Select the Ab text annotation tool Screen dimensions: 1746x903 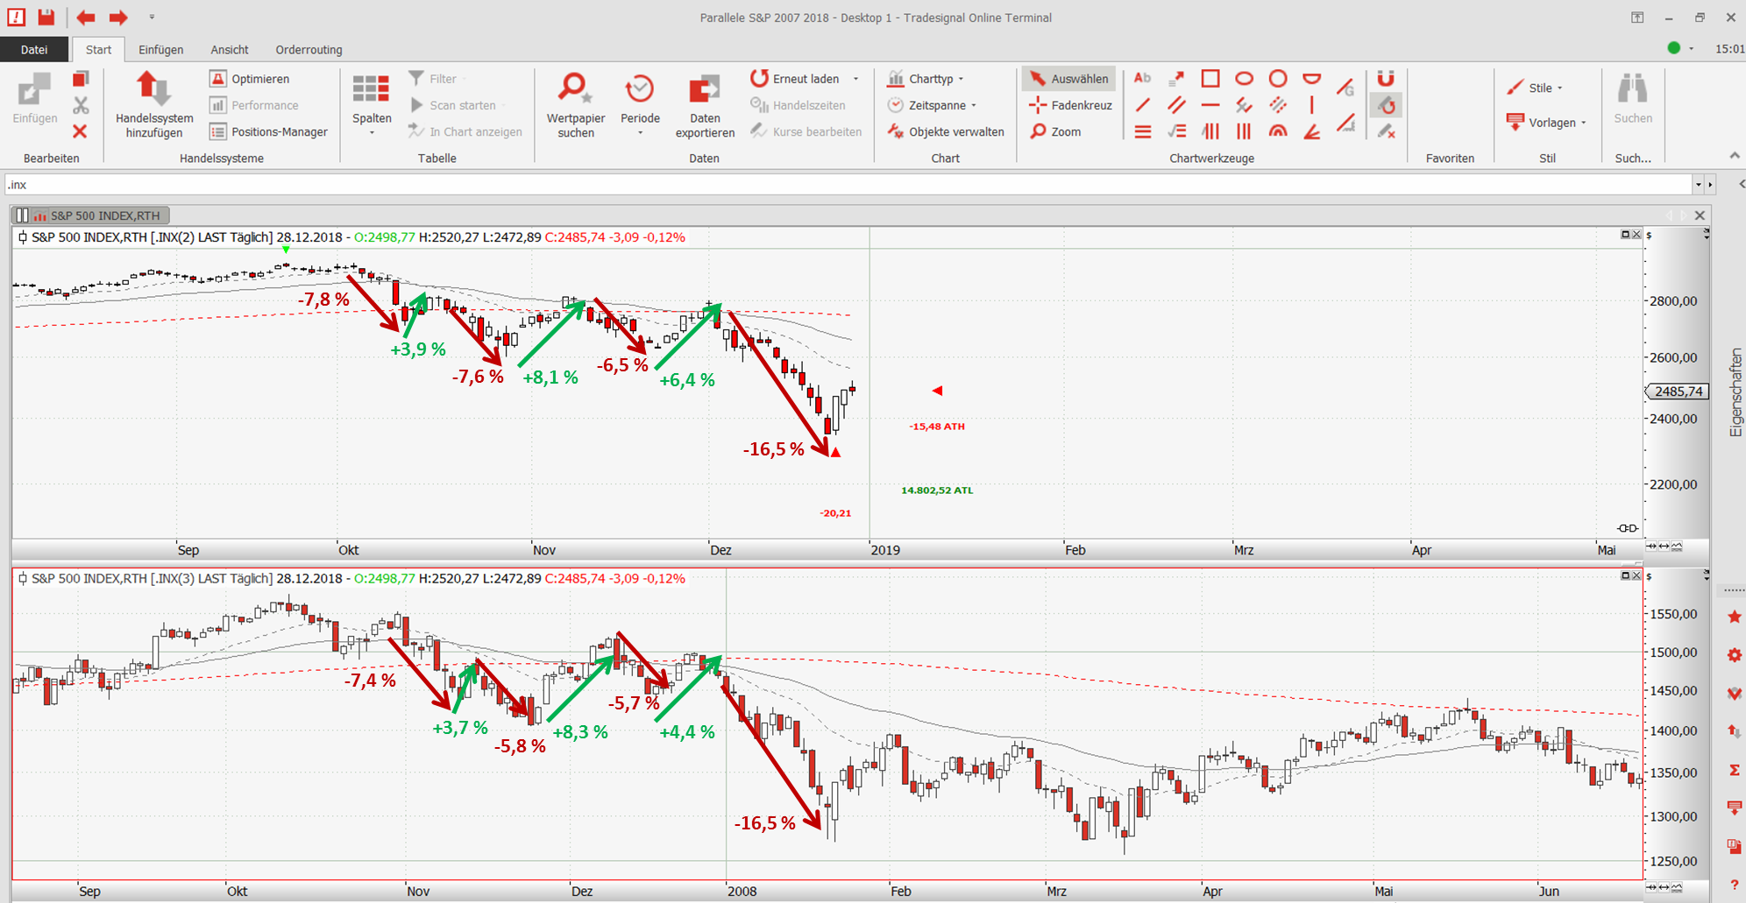1142,79
